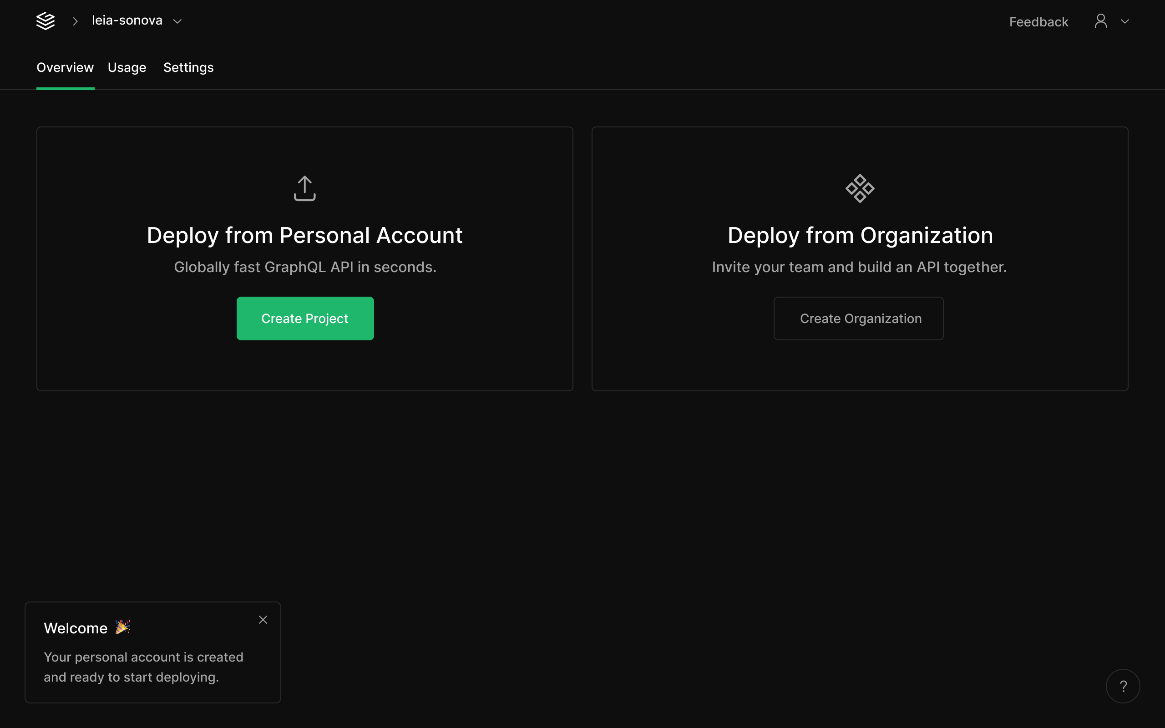Dismiss the Welcome notification with X
1165x728 pixels.
(x=263, y=620)
